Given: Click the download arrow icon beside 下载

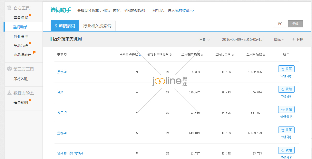Looking at the screenshot, I should (293, 40).
